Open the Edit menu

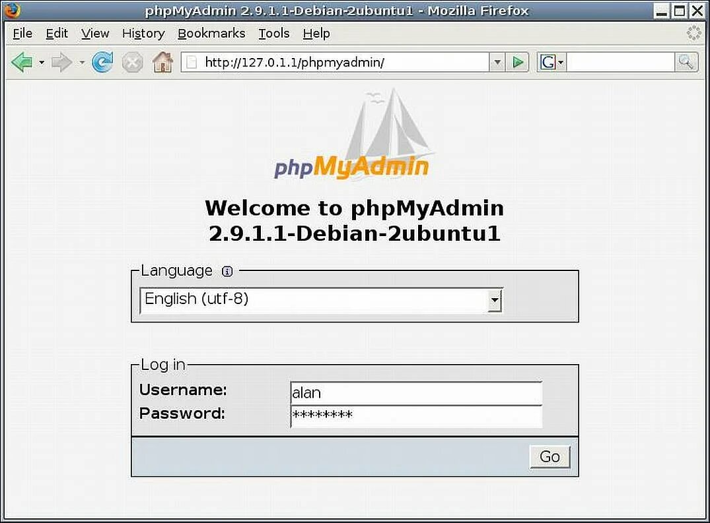pyautogui.click(x=57, y=34)
